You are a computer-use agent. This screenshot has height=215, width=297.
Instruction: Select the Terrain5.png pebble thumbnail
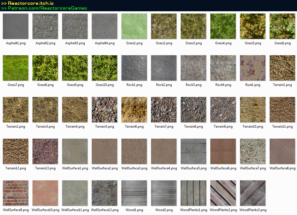[x=104, y=110]
